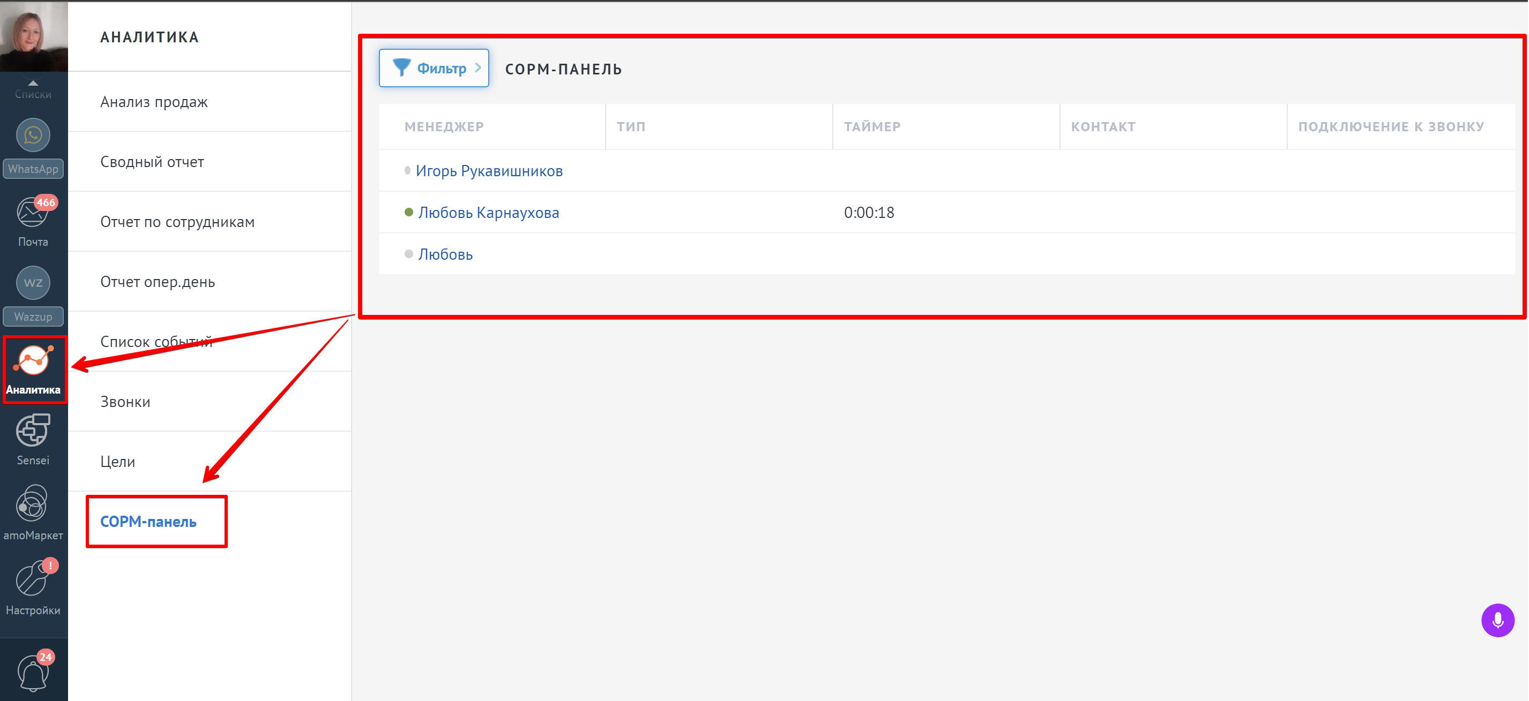
Task: Click the АНАЛИТИКА panel heading
Action: coord(150,37)
